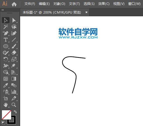Close the 未标题-1 document tab

coord(86,12)
